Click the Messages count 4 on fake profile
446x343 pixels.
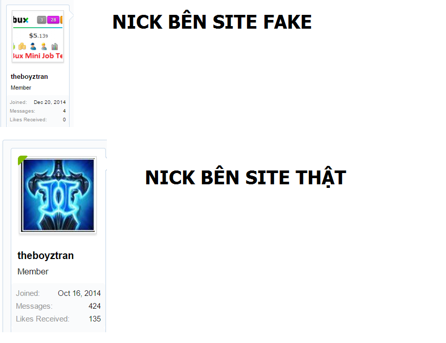point(64,111)
